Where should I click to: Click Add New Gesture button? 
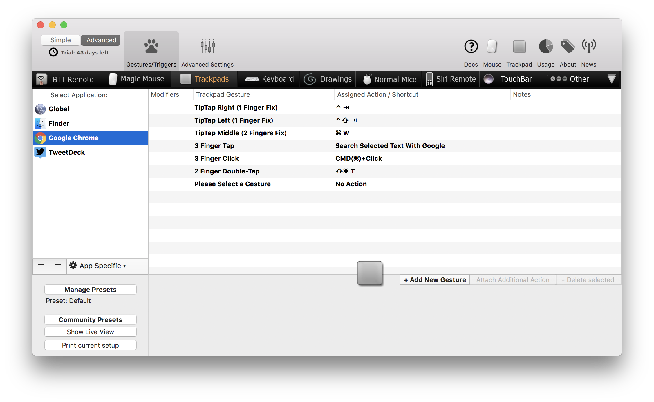435,280
